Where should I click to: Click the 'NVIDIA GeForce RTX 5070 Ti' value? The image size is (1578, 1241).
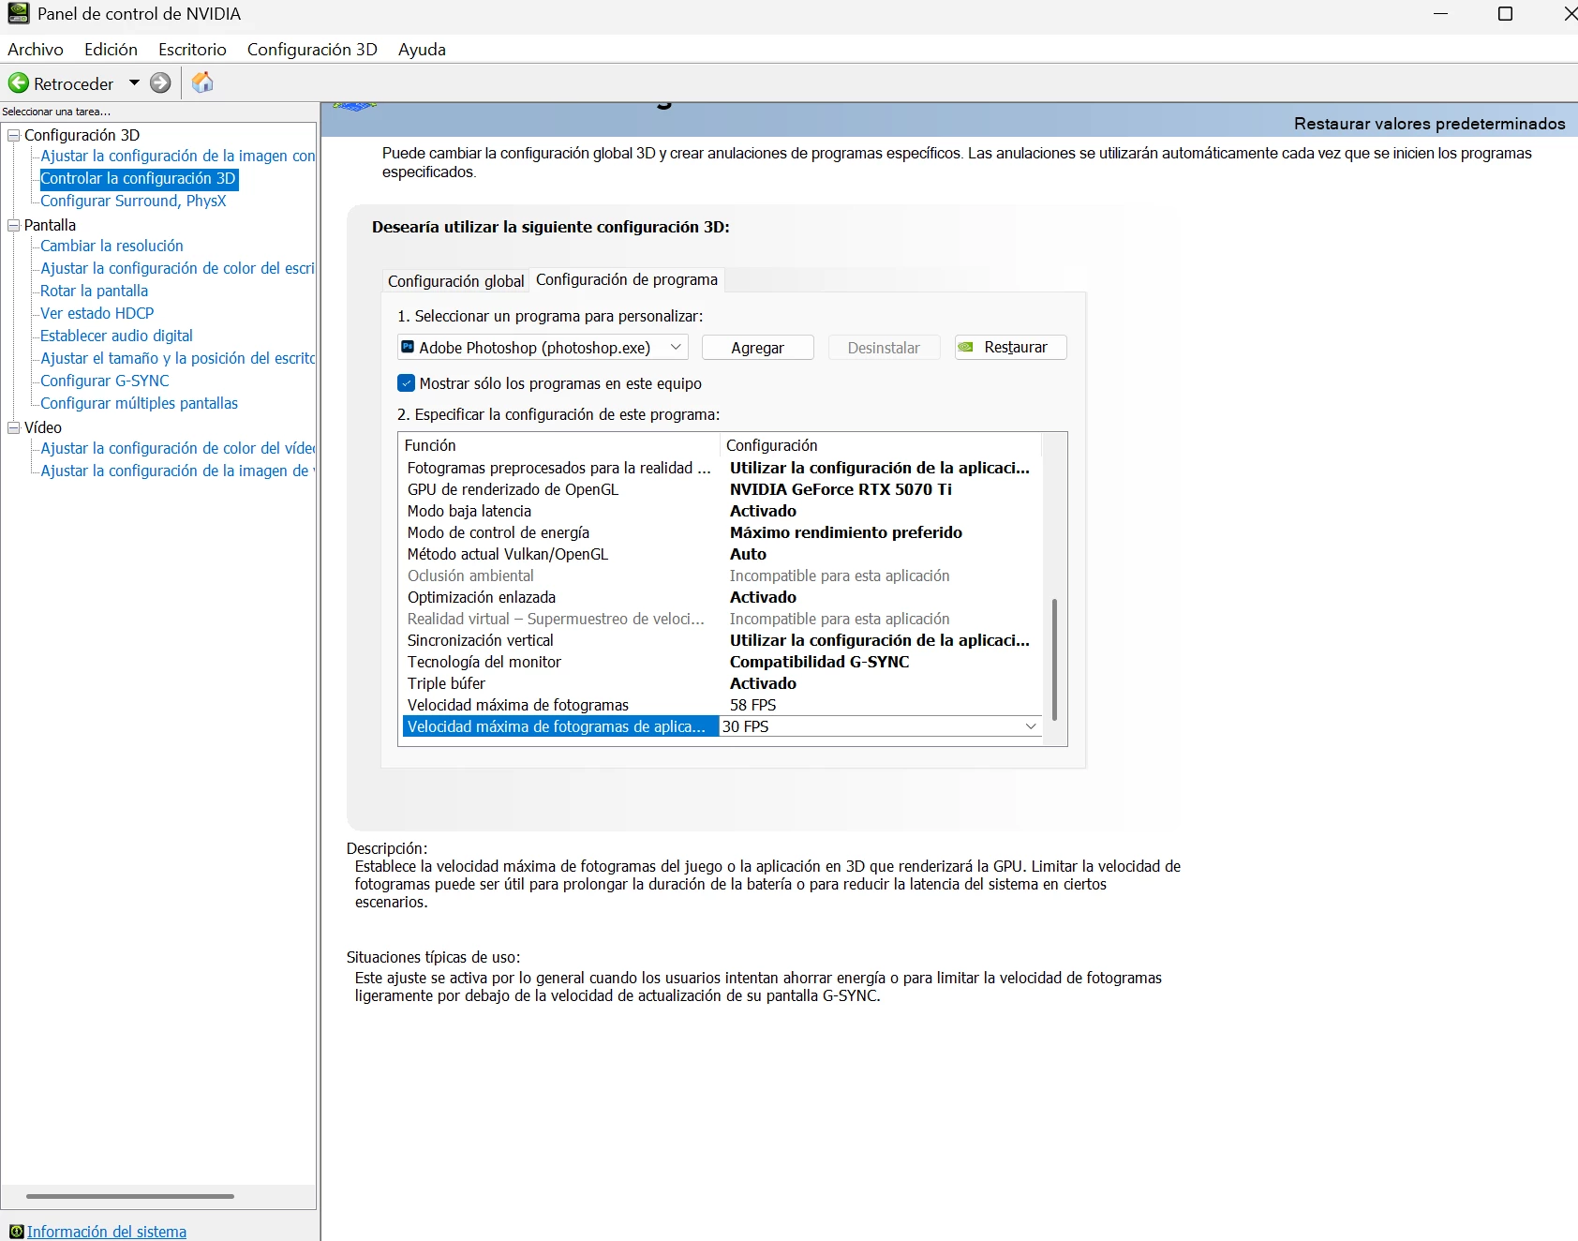841,489
